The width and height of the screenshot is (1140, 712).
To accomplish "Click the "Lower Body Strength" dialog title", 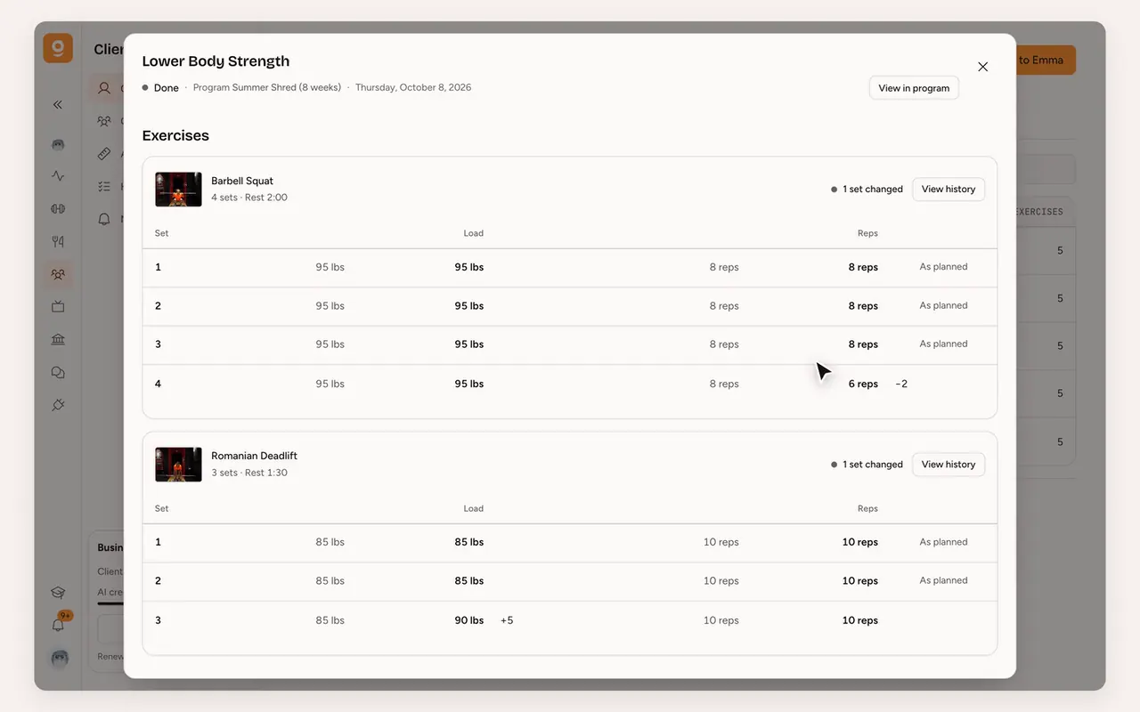I will (x=216, y=61).
